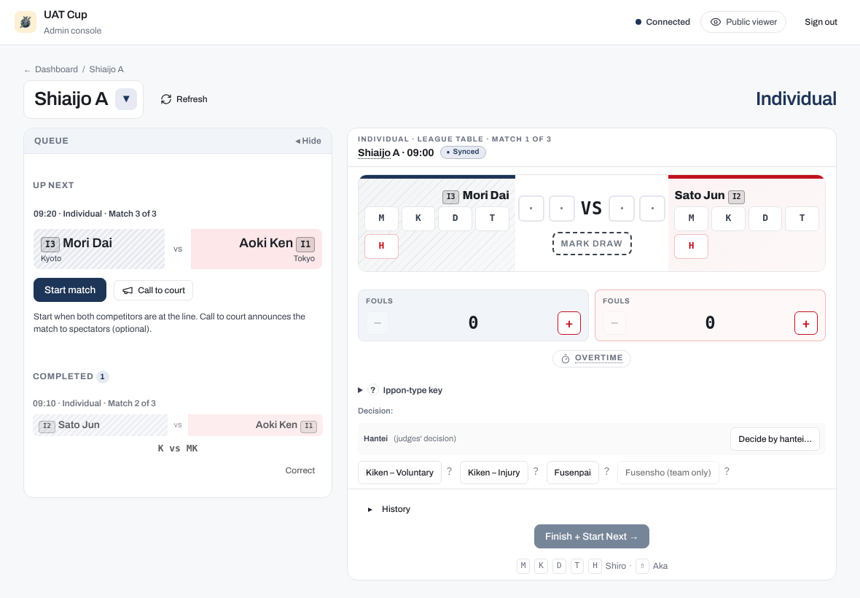Score K (kote) for Sato Jun

(728, 218)
